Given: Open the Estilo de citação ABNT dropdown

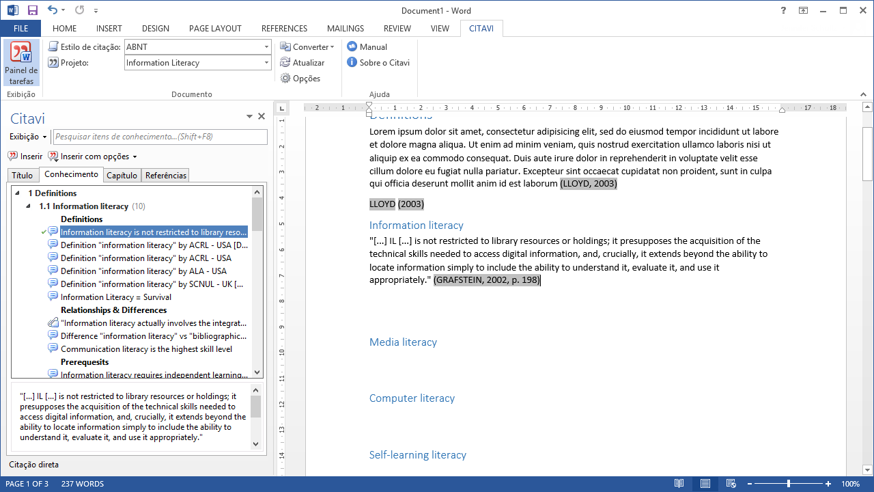Looking at the screenshot, I should [266, 47].
